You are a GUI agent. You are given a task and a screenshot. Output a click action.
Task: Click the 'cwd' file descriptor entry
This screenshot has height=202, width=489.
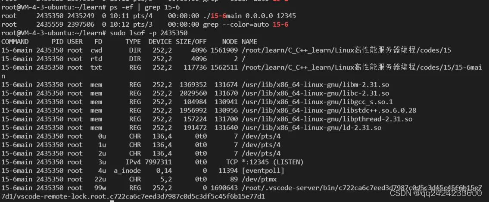pyautogui.click(x=97, y=50)
